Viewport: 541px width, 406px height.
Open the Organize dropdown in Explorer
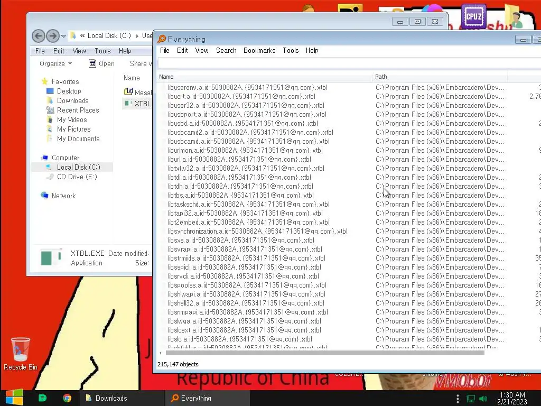point(55,63)
